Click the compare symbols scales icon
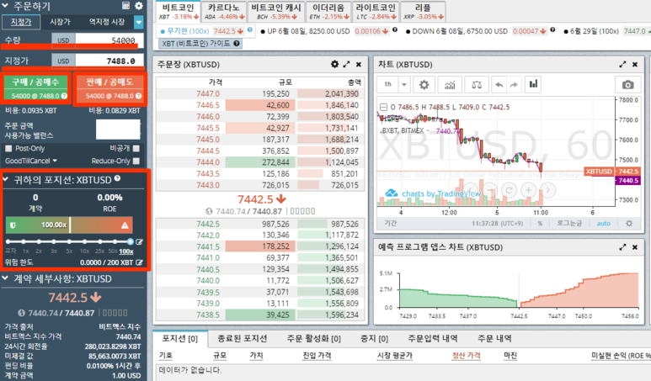 pos(477,85)
